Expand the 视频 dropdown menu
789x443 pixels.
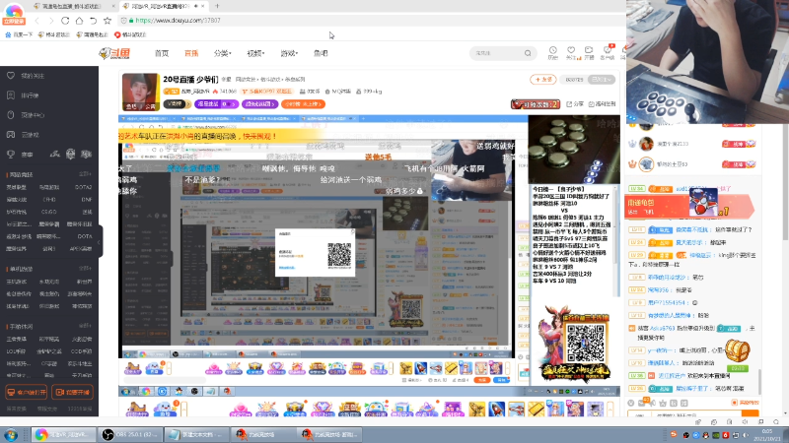[x=255, y=53]
